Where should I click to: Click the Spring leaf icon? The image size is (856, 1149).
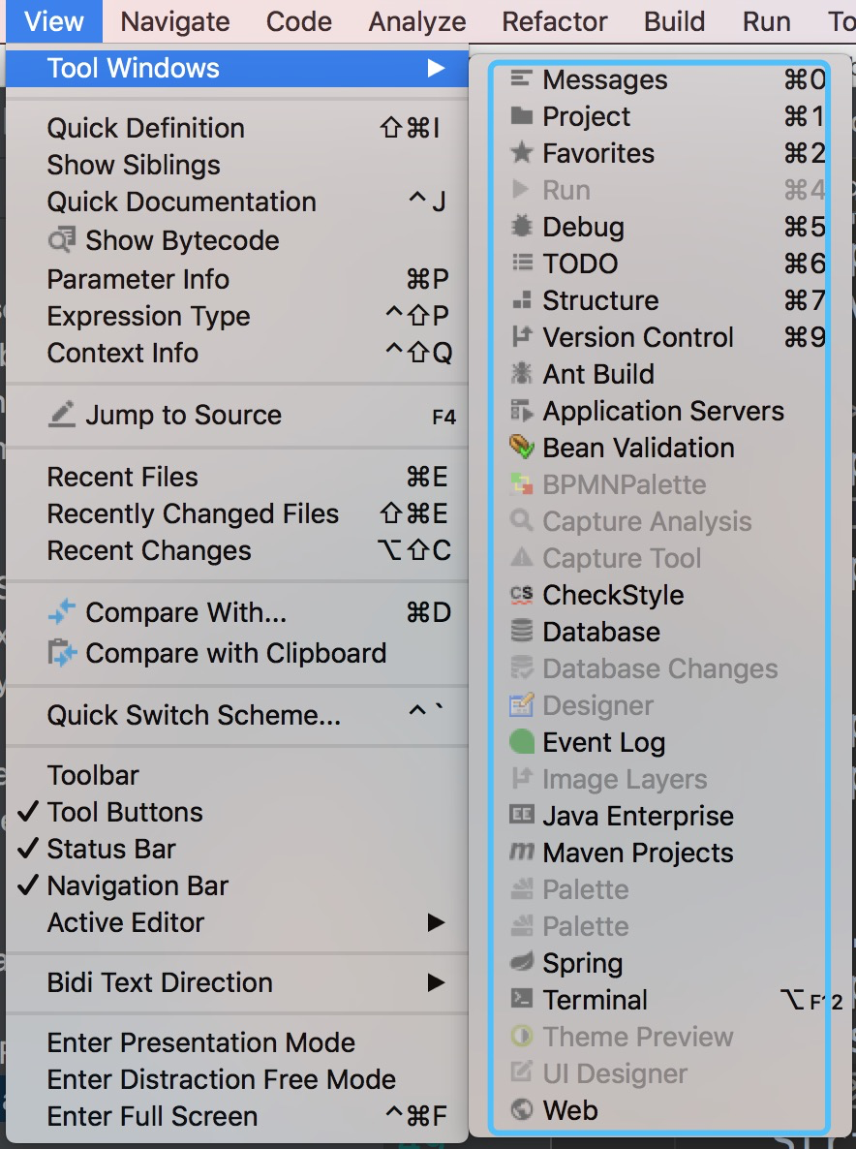coord(521,961)
